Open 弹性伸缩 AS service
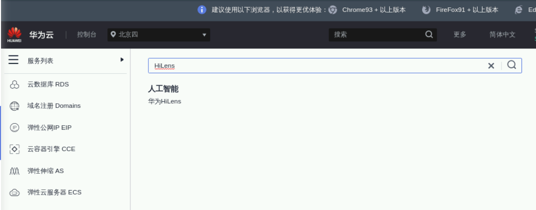Screen dimensions: 536x210 pos(45,171)
